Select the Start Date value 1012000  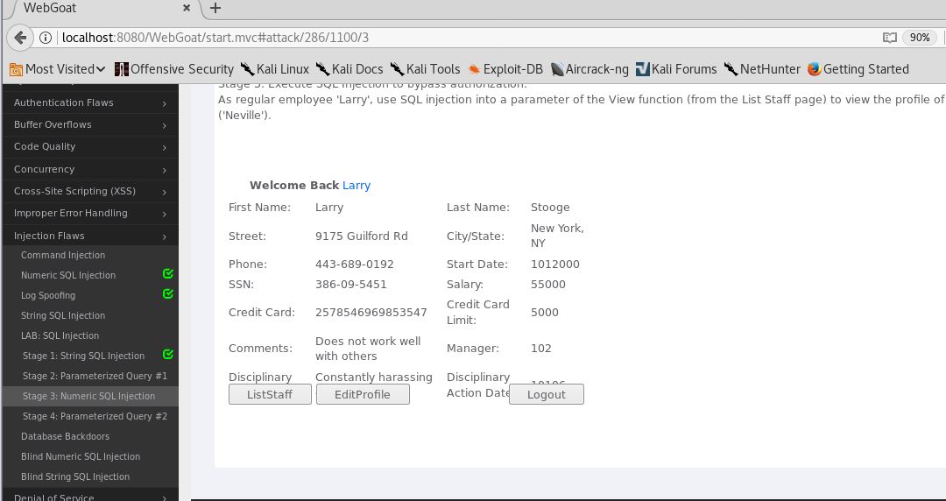point(555,265)
